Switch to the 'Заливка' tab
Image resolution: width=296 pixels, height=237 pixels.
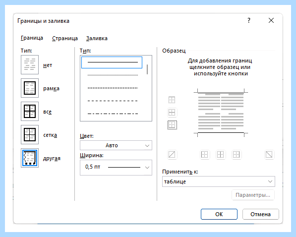[97, 38]
